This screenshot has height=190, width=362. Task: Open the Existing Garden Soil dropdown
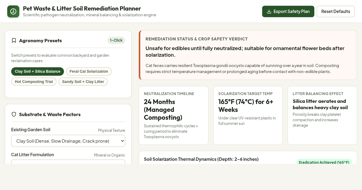[x=68, y=141]
